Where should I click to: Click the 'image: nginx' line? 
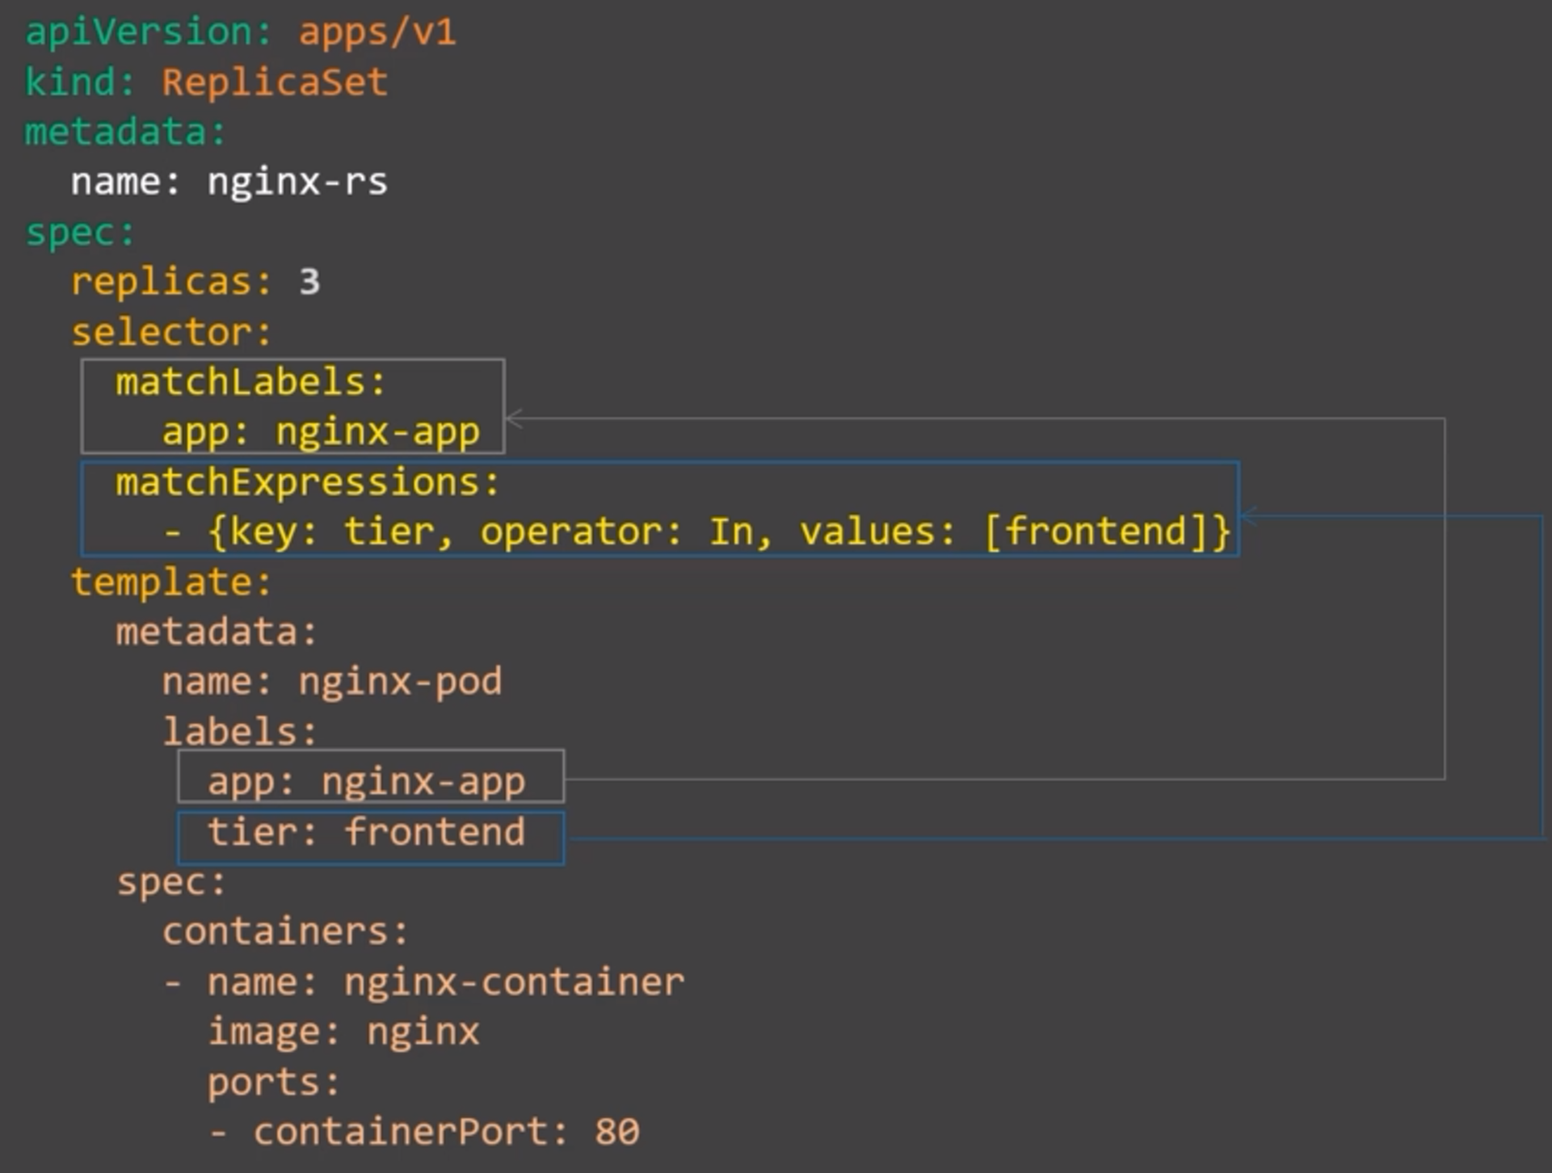coord(343,1032)
